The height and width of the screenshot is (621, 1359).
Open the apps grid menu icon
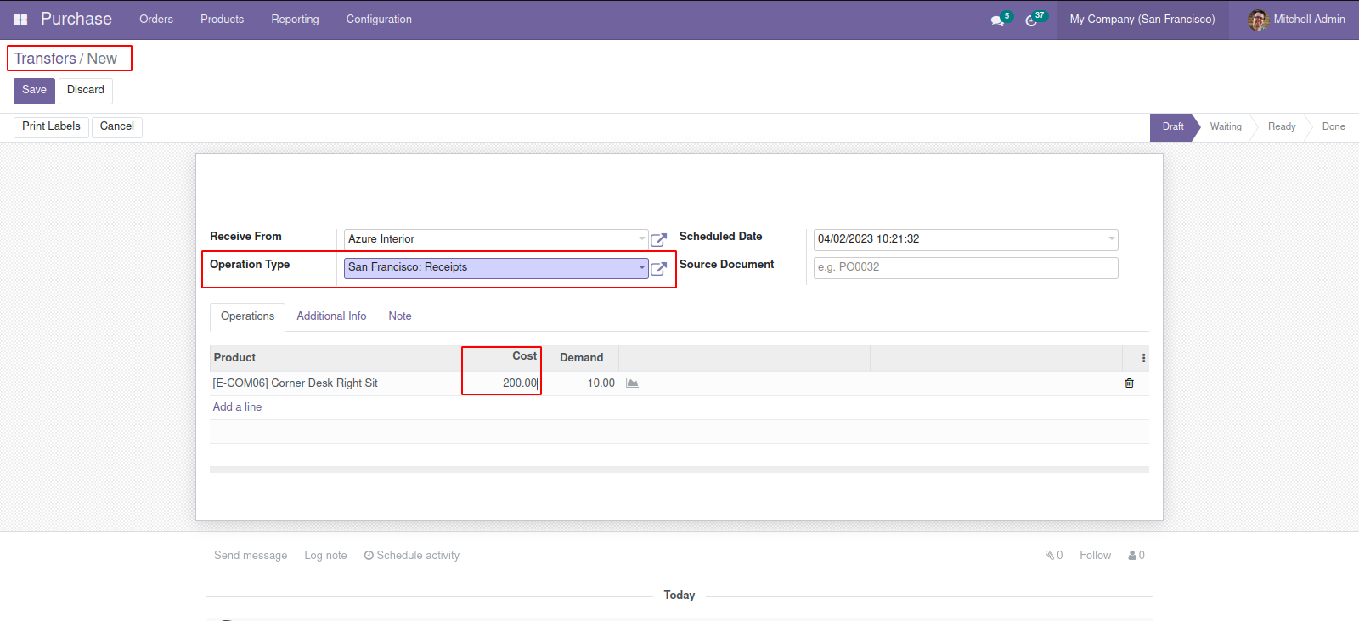click(x=20, y=20)
